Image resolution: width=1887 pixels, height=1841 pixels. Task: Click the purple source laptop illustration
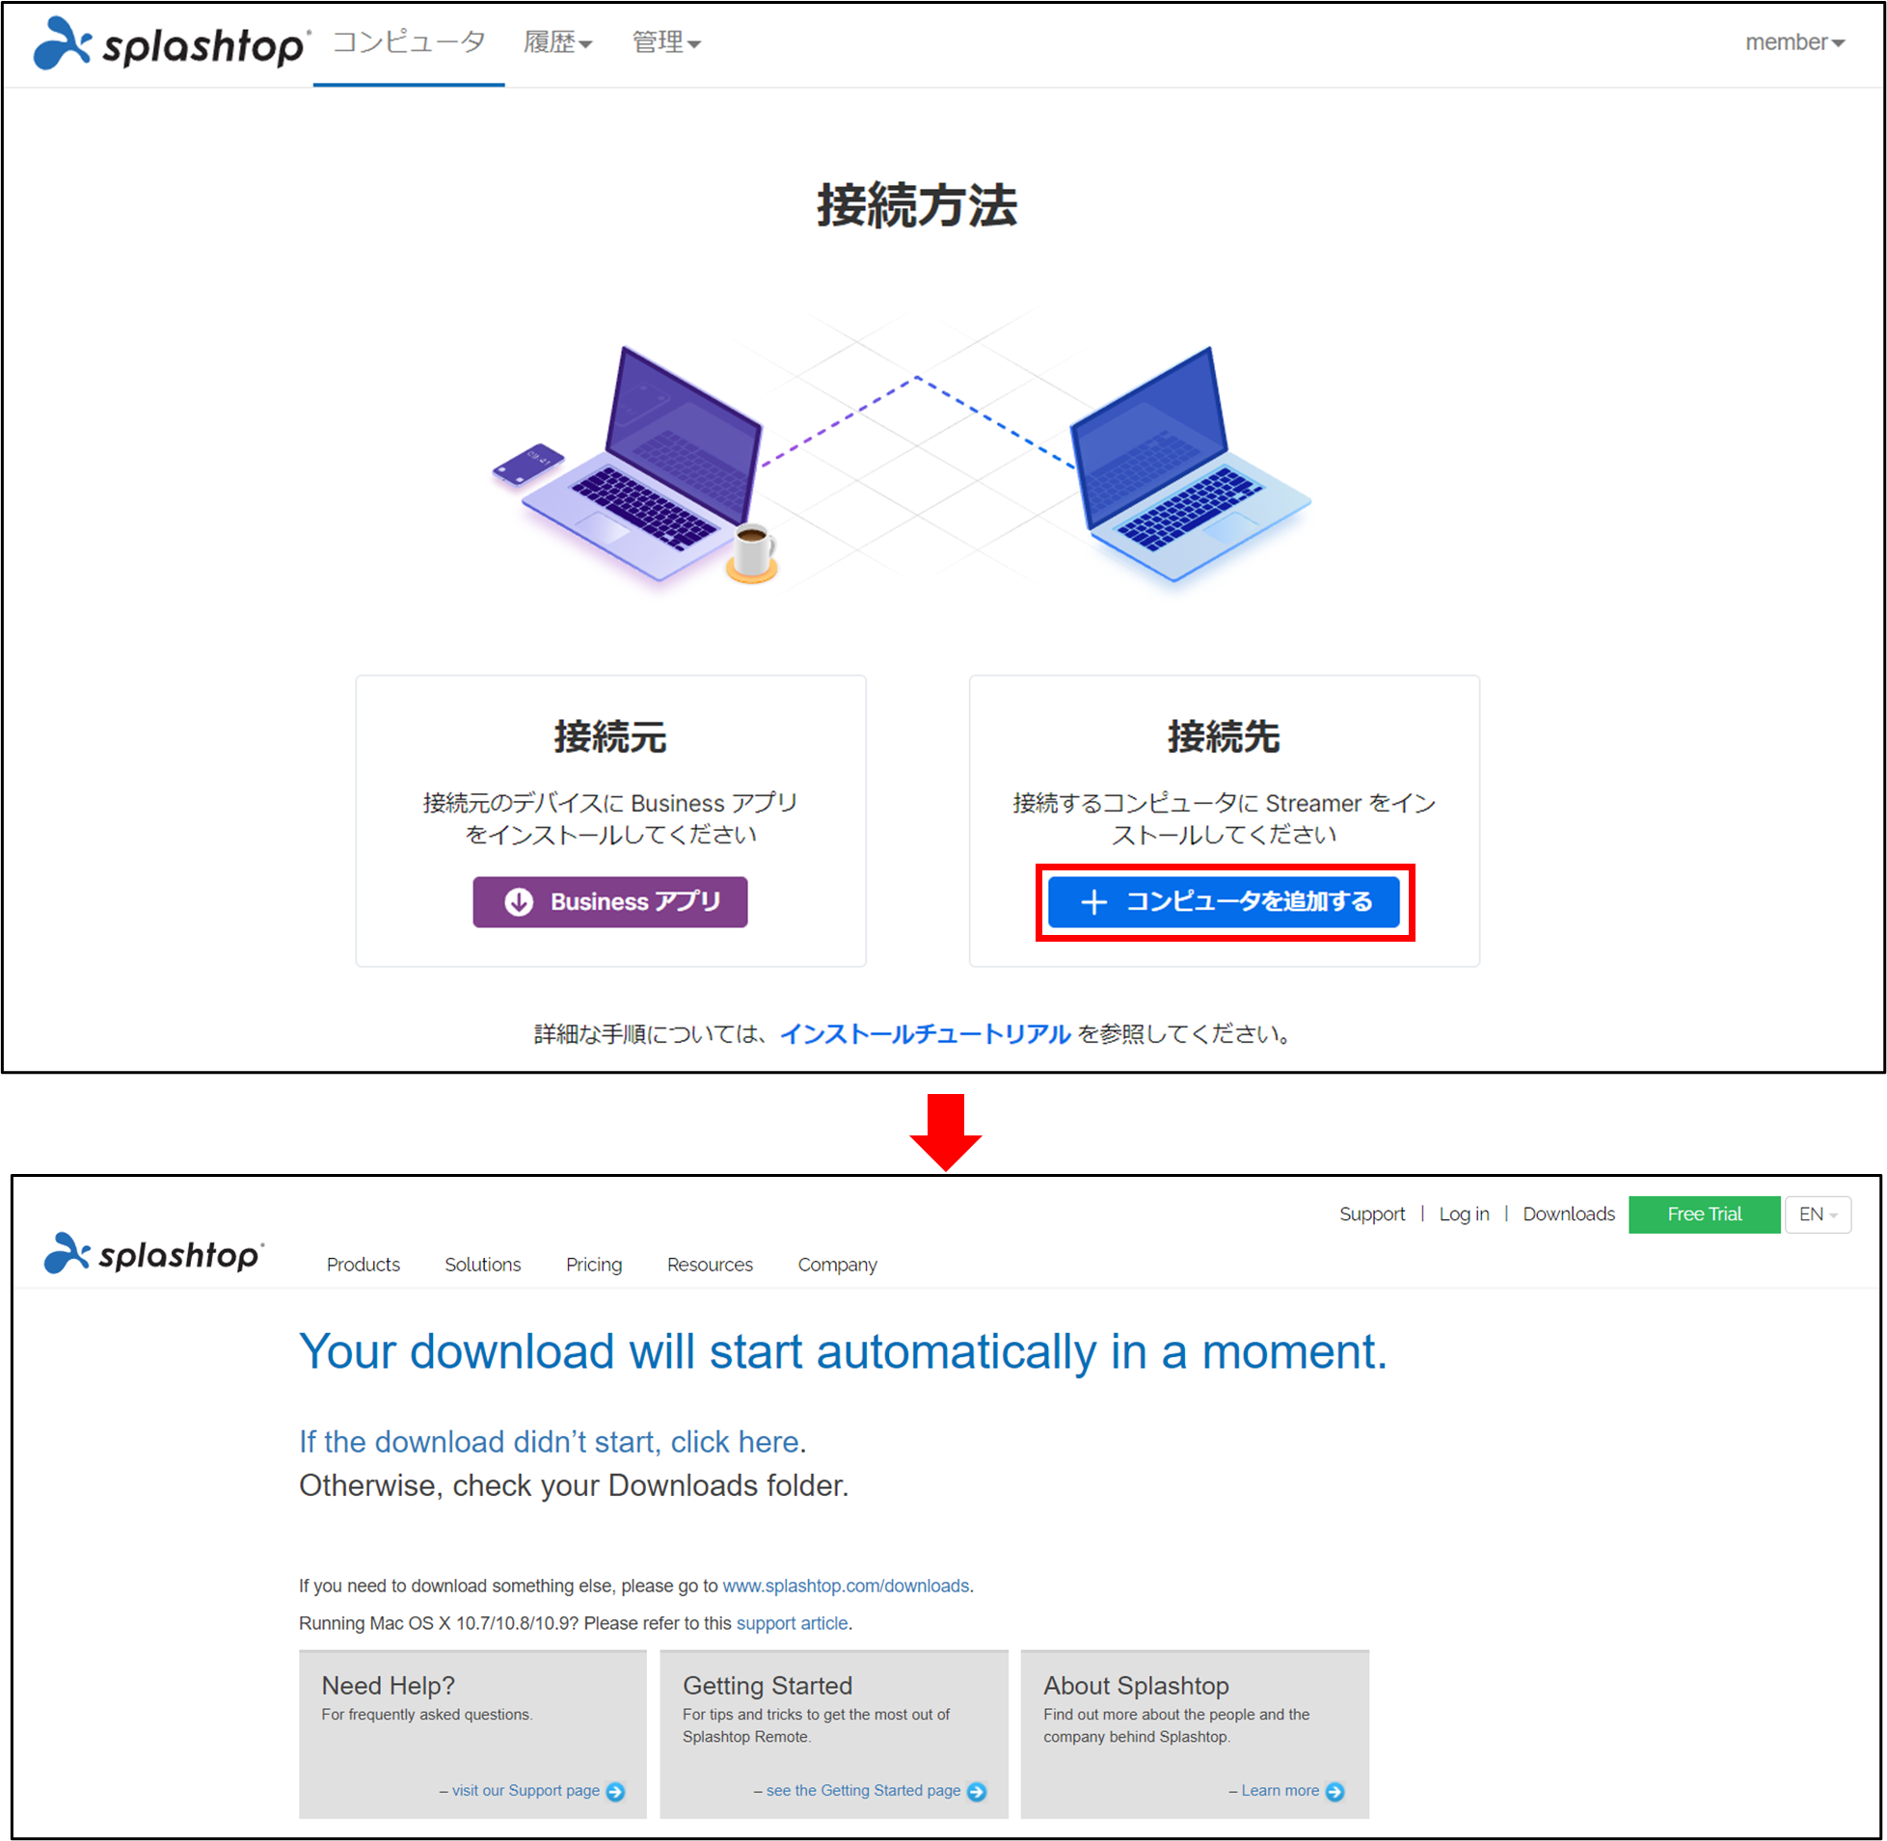[x=642, y=465]
